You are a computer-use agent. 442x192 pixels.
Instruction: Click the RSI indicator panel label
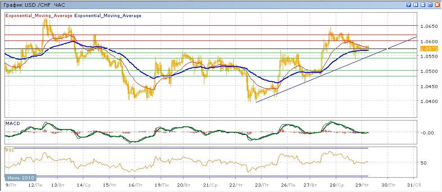click(9, 150)
